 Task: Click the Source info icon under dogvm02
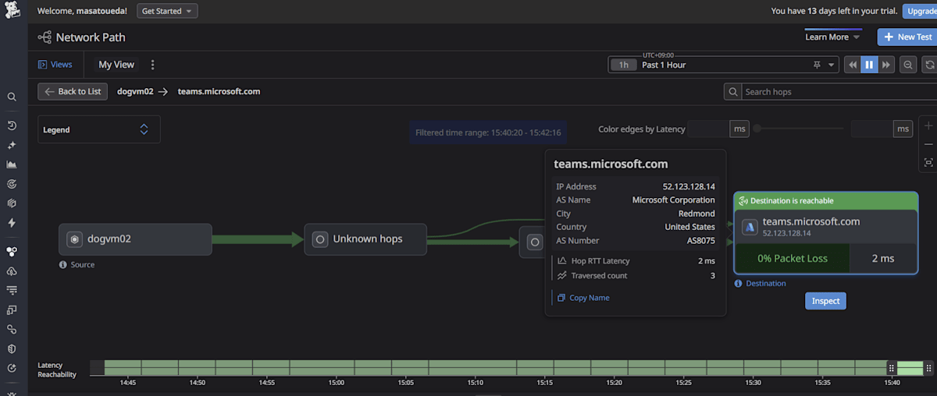point(63,265)
